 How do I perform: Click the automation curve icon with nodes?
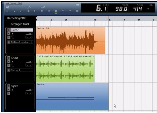pyautogui.click(x=29, y=7)
